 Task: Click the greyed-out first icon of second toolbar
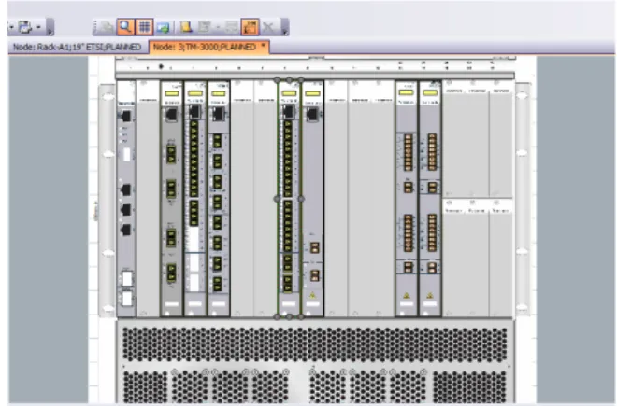pyautogui.click(x=107, y=27)
